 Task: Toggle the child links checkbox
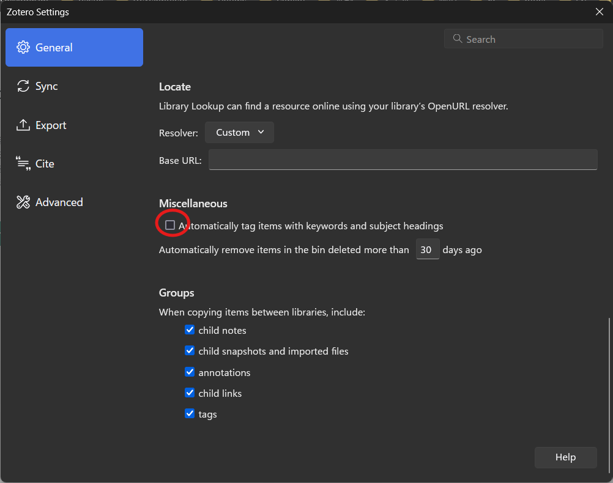click(190, 393)
